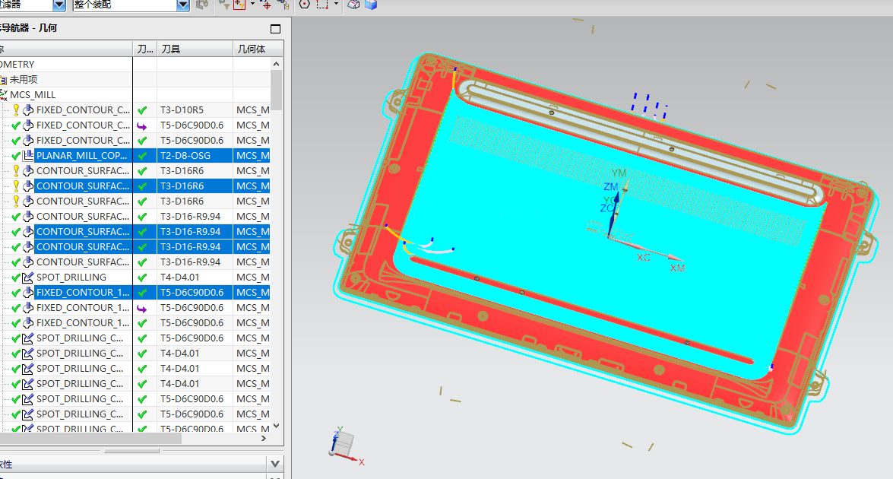Click the hexagon with red dot icon

305,5
